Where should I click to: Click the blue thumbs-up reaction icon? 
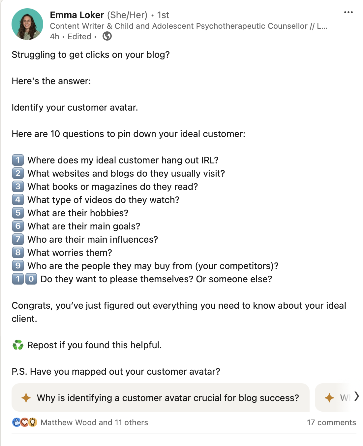16,422
